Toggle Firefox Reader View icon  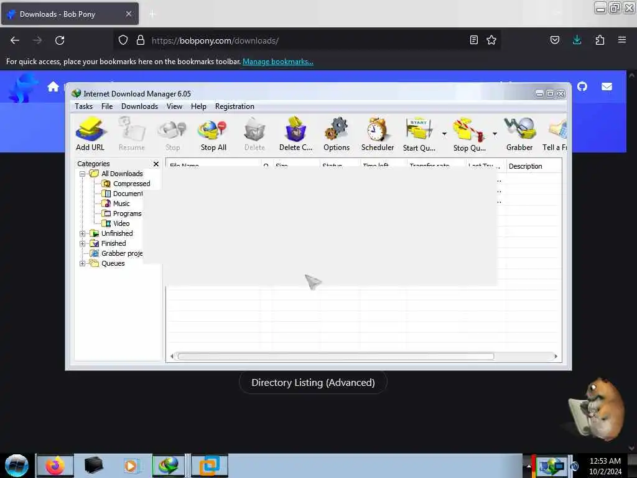(473, 40)
